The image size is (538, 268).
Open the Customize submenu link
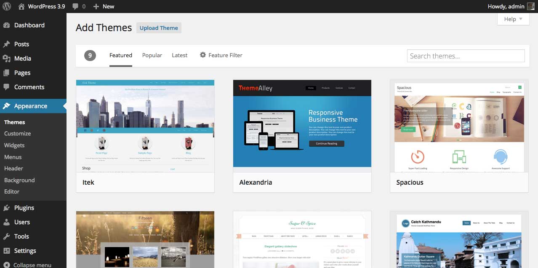18,133
